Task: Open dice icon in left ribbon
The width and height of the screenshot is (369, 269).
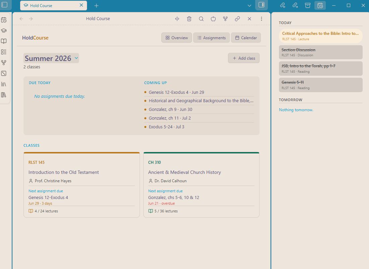Action: tap(4, 73)
